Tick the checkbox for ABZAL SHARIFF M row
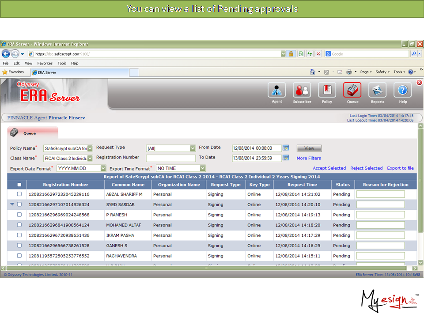Screen dimensions: 424x318 tap(19, 194)
